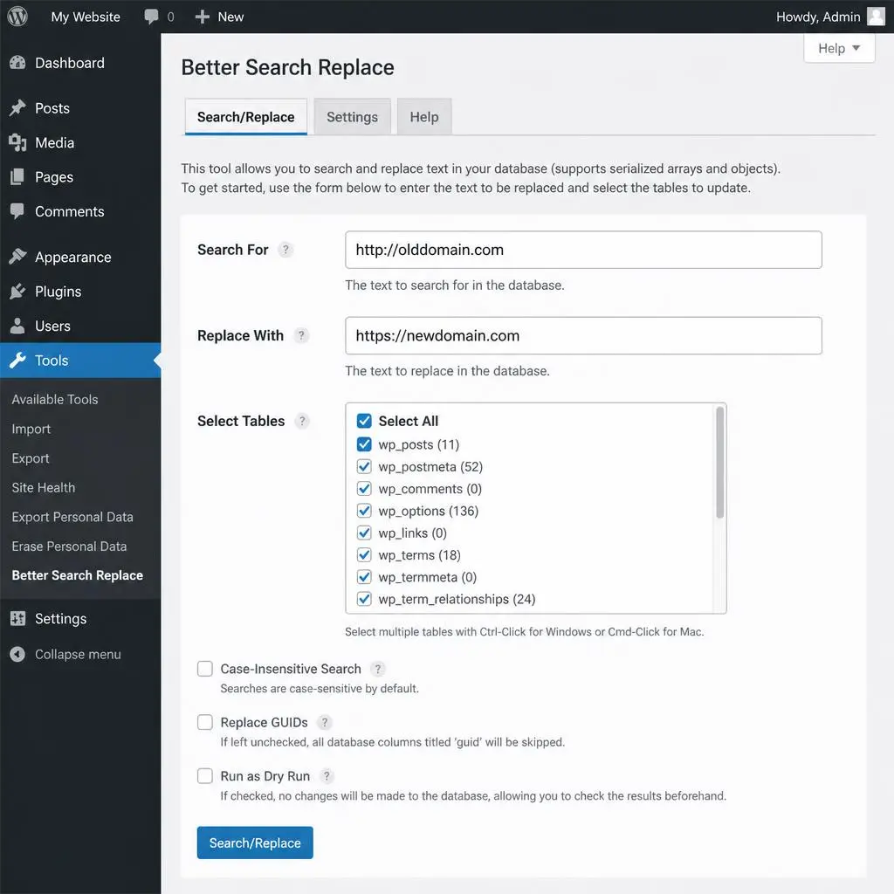Uncheck the wp_postmeta table checkbox

click(364, 466)
